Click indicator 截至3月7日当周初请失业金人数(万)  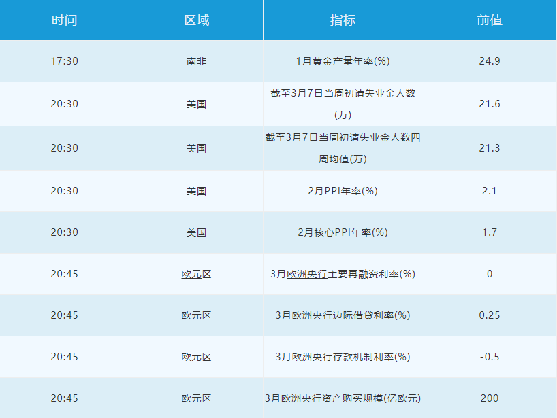(x=343, y=104)
